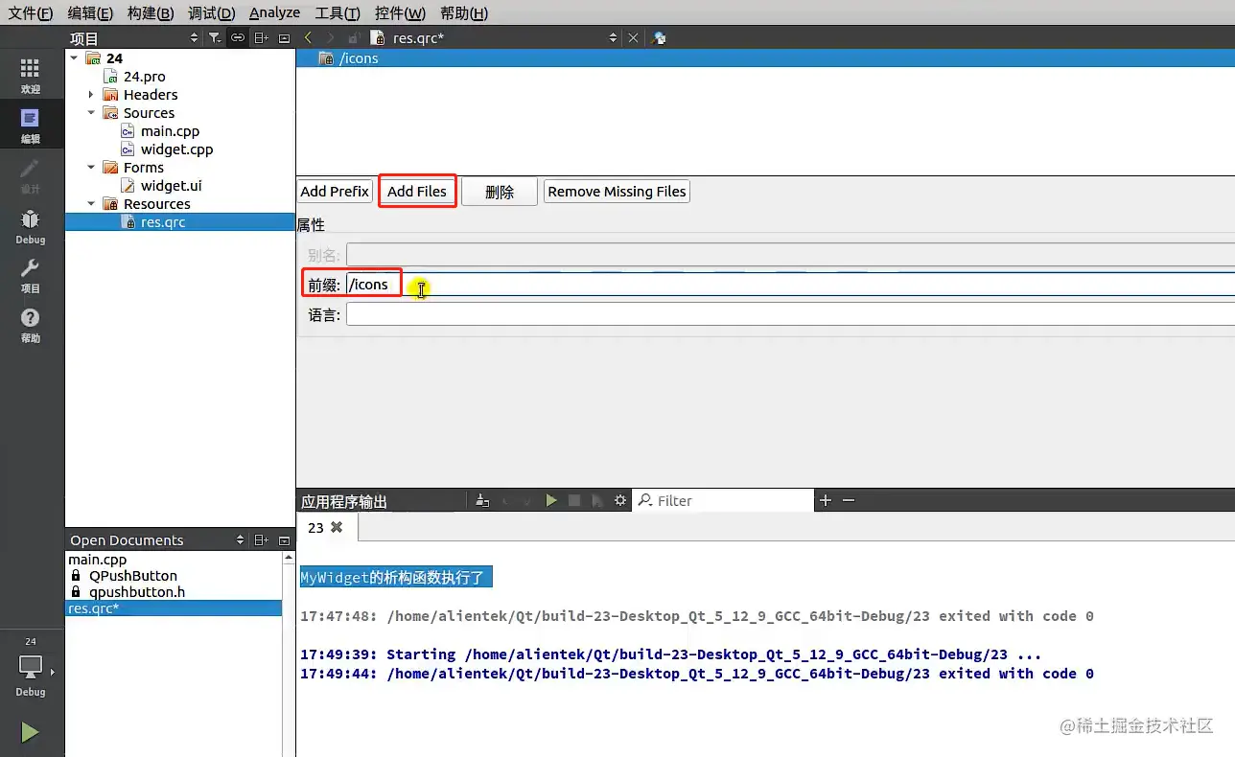Close the res.qrc document in the editor bar
Viewport: 1235px width, 757px height.
pyautogui.click(x=633, y=38)
